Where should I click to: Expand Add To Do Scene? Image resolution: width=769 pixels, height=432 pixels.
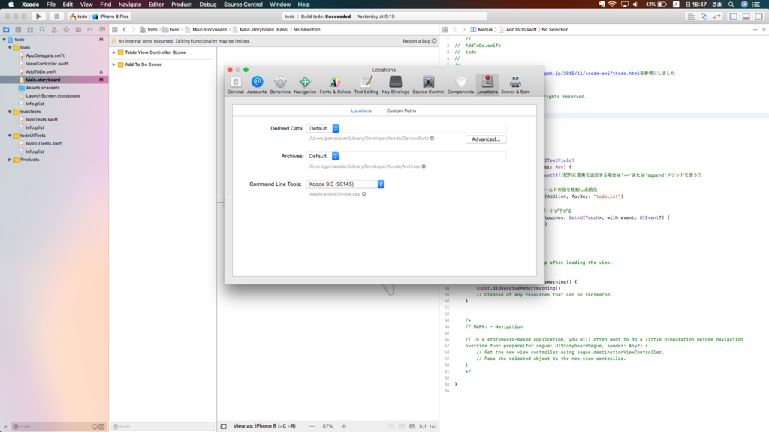coord(114,64)
